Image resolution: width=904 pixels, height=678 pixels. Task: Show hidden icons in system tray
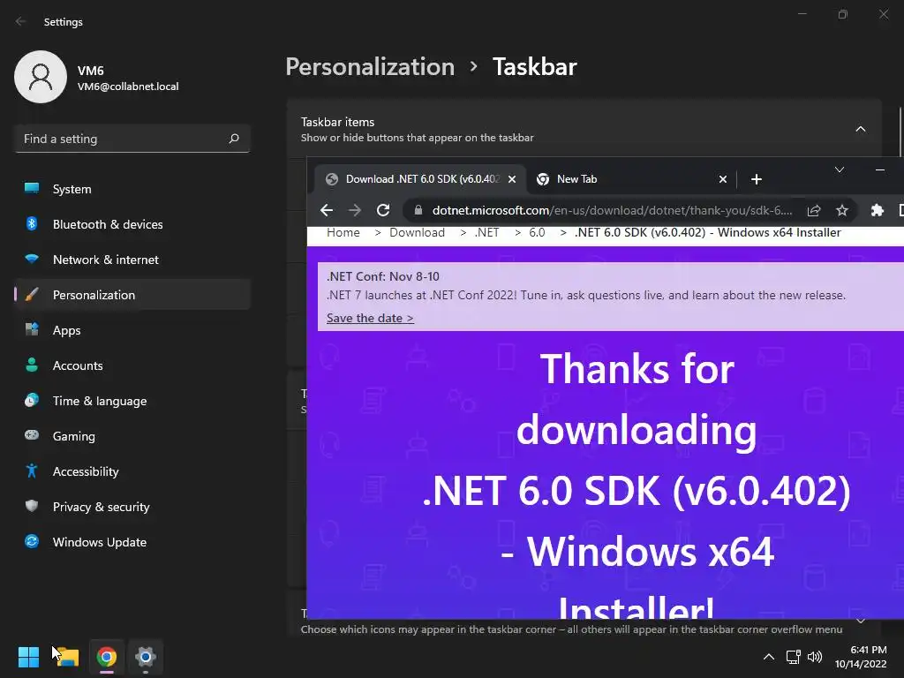click(x=769, y=657)
